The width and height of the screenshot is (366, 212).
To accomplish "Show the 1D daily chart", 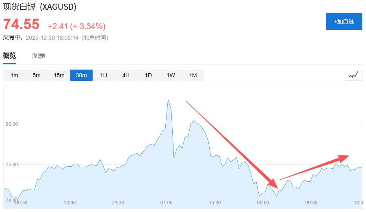I will tap(148, 75).
